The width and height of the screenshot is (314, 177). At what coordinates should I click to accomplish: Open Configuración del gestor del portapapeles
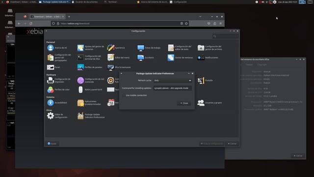(59, 58)
